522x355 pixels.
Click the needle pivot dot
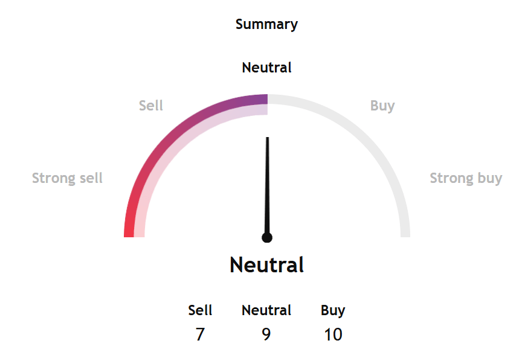(x=267, y=237)
